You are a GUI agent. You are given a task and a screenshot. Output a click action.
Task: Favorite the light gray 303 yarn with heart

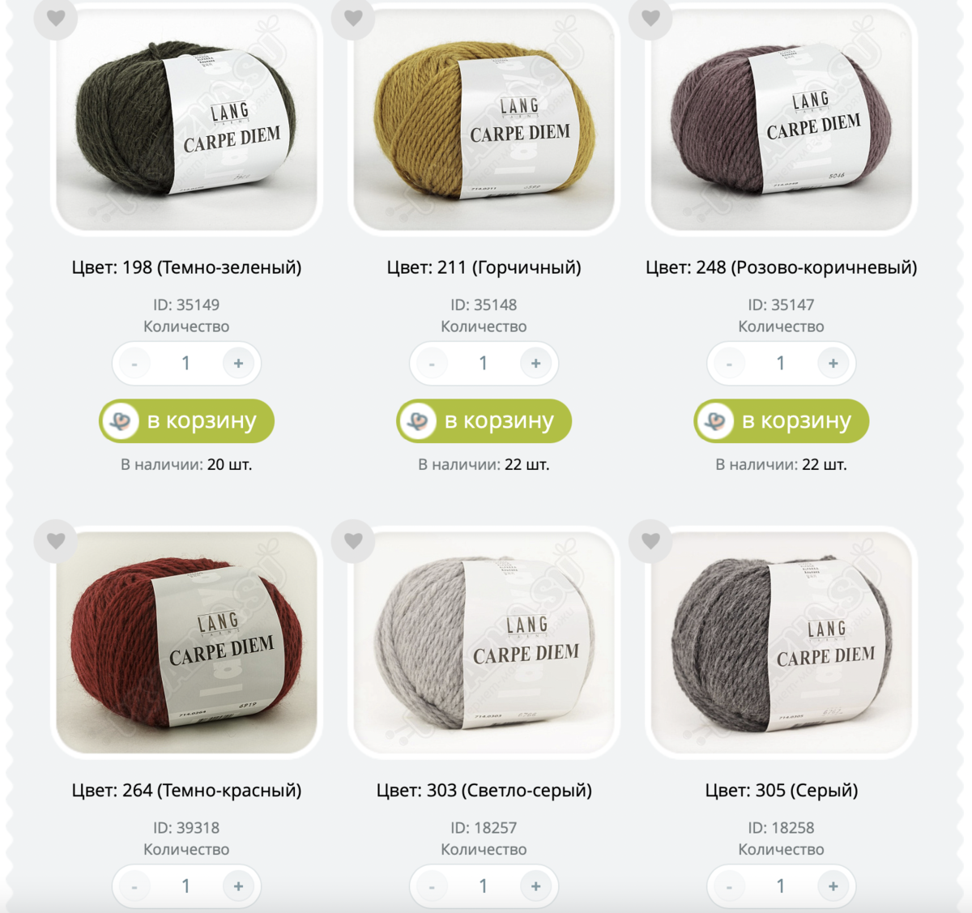(353, 540)
